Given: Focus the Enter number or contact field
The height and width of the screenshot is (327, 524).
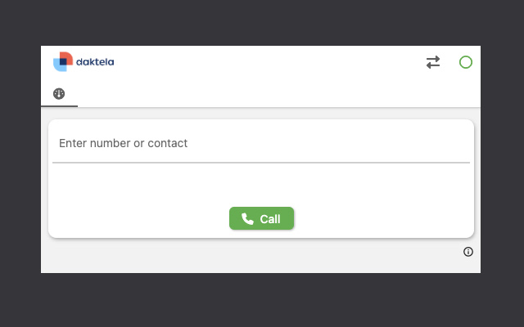Looking at the screenshot, I should coord(260,144).
